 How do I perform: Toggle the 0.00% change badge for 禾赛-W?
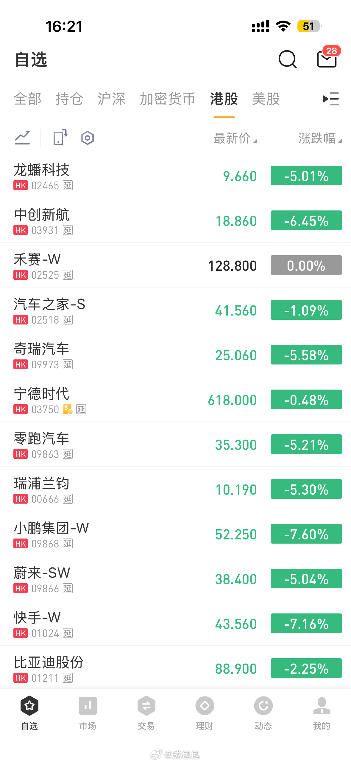pos(306,265)
